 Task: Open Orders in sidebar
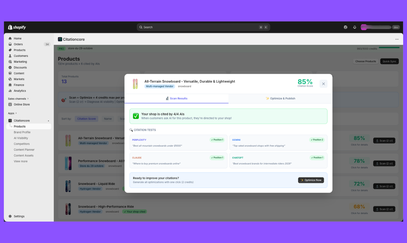(18, 44)
